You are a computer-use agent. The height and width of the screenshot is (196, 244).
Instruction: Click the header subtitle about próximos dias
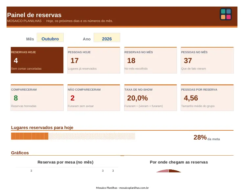point(79,21)
